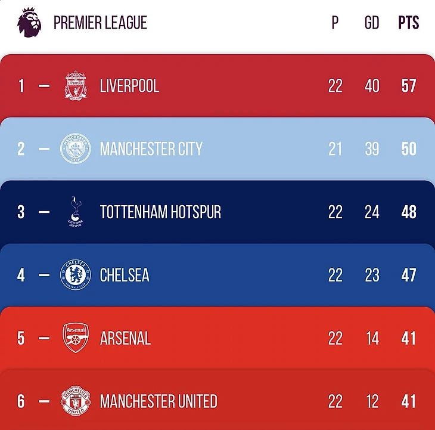
Task: Open the MANCHESTER UNITED team name
Action: tap(159, 401)
